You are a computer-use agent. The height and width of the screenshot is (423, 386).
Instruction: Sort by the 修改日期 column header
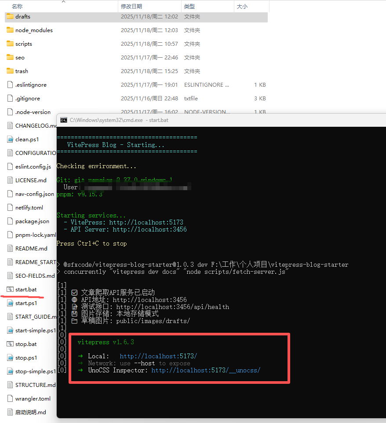tap(131, 7)
